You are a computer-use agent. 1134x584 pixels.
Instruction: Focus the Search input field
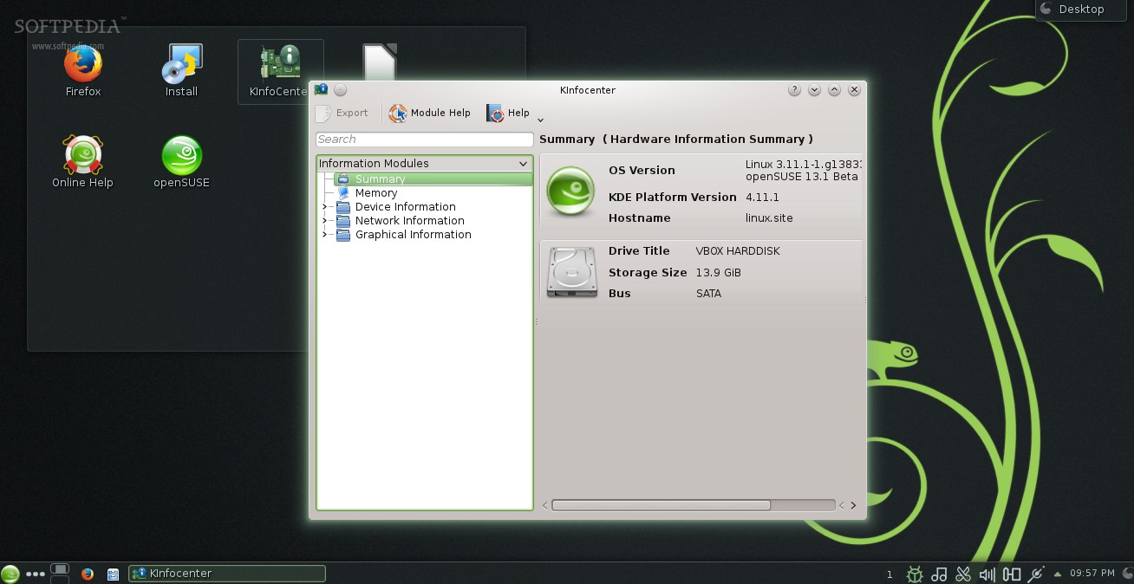(x=424, y=139)
